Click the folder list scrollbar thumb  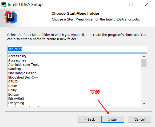pyautogui.click(x=144, y=63)
